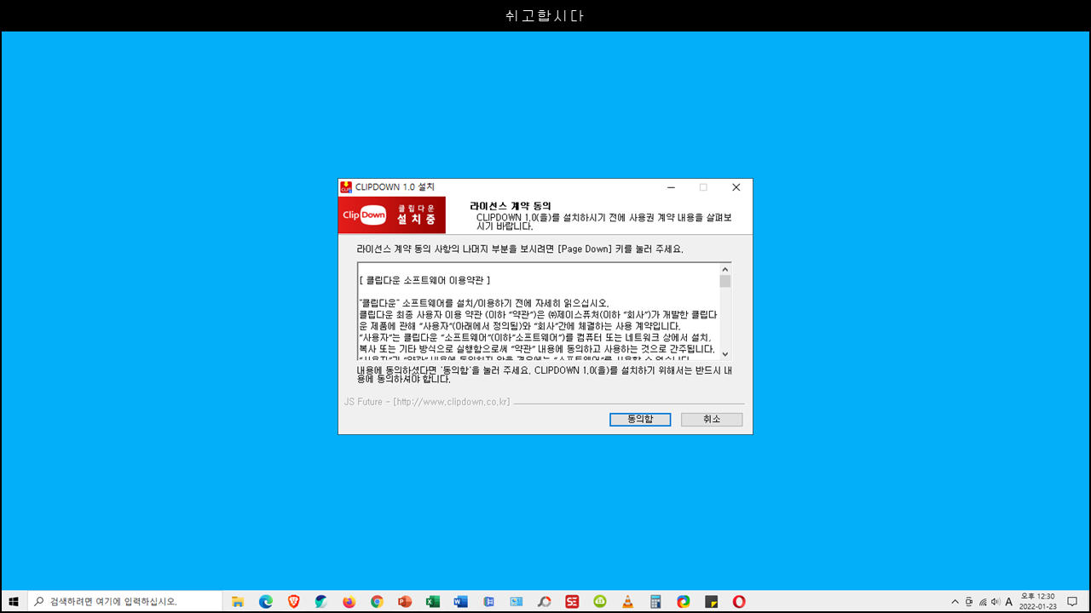Click the license scrollbar up arrow
1091x613 pixels.
point(725,269)
